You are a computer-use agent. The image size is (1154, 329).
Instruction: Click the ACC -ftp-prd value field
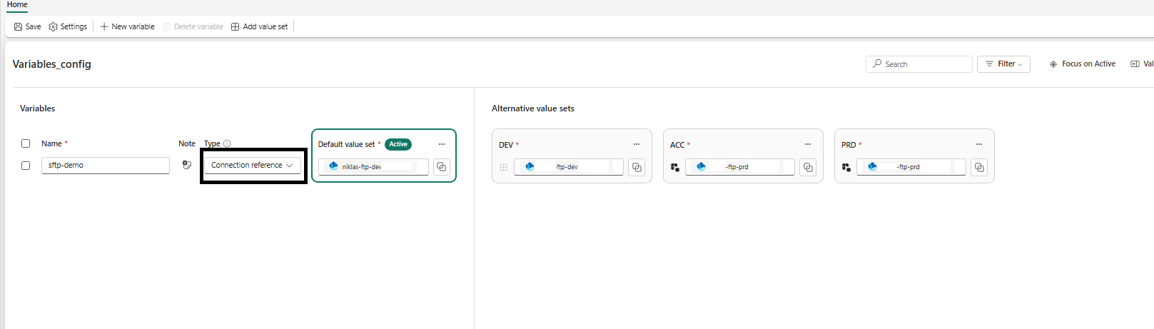(740, 167)
